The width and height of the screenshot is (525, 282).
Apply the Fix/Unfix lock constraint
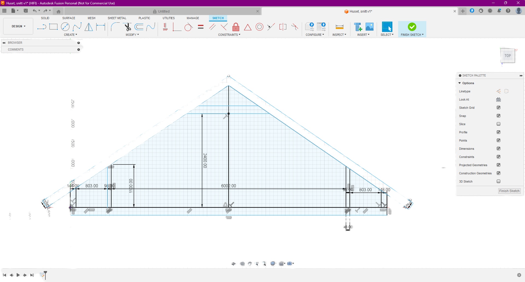(x=236, y=27)
